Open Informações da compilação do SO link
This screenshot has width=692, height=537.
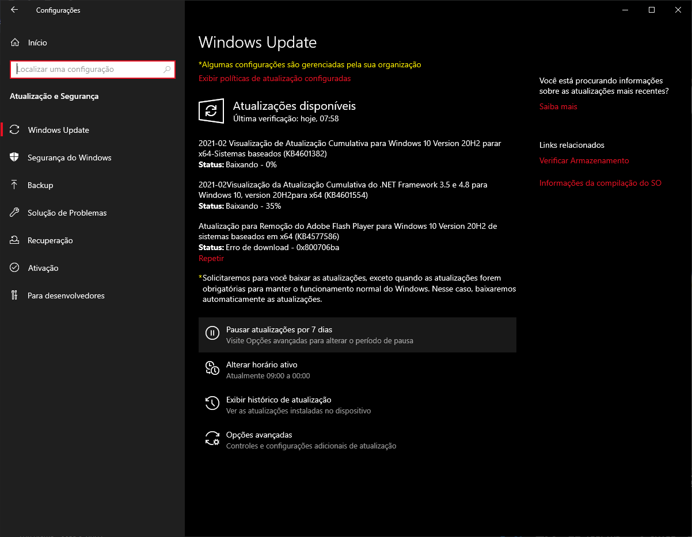click(x=600, y=183)
